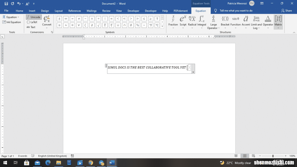Click the Redo/Repeat icon
The image size is (297, 167).
[x=12, y=3]
